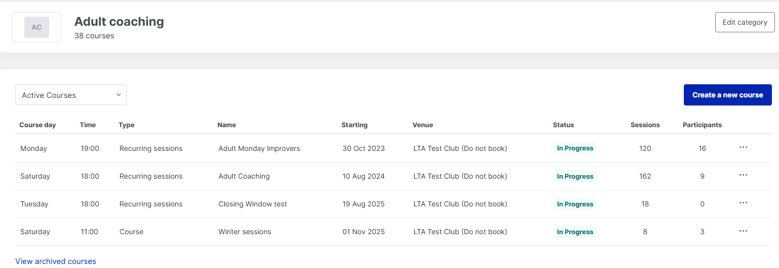Open more options for Closing Window test
Image resolution: width=779 pixels, height=268 pixels.
click(743, 203)
